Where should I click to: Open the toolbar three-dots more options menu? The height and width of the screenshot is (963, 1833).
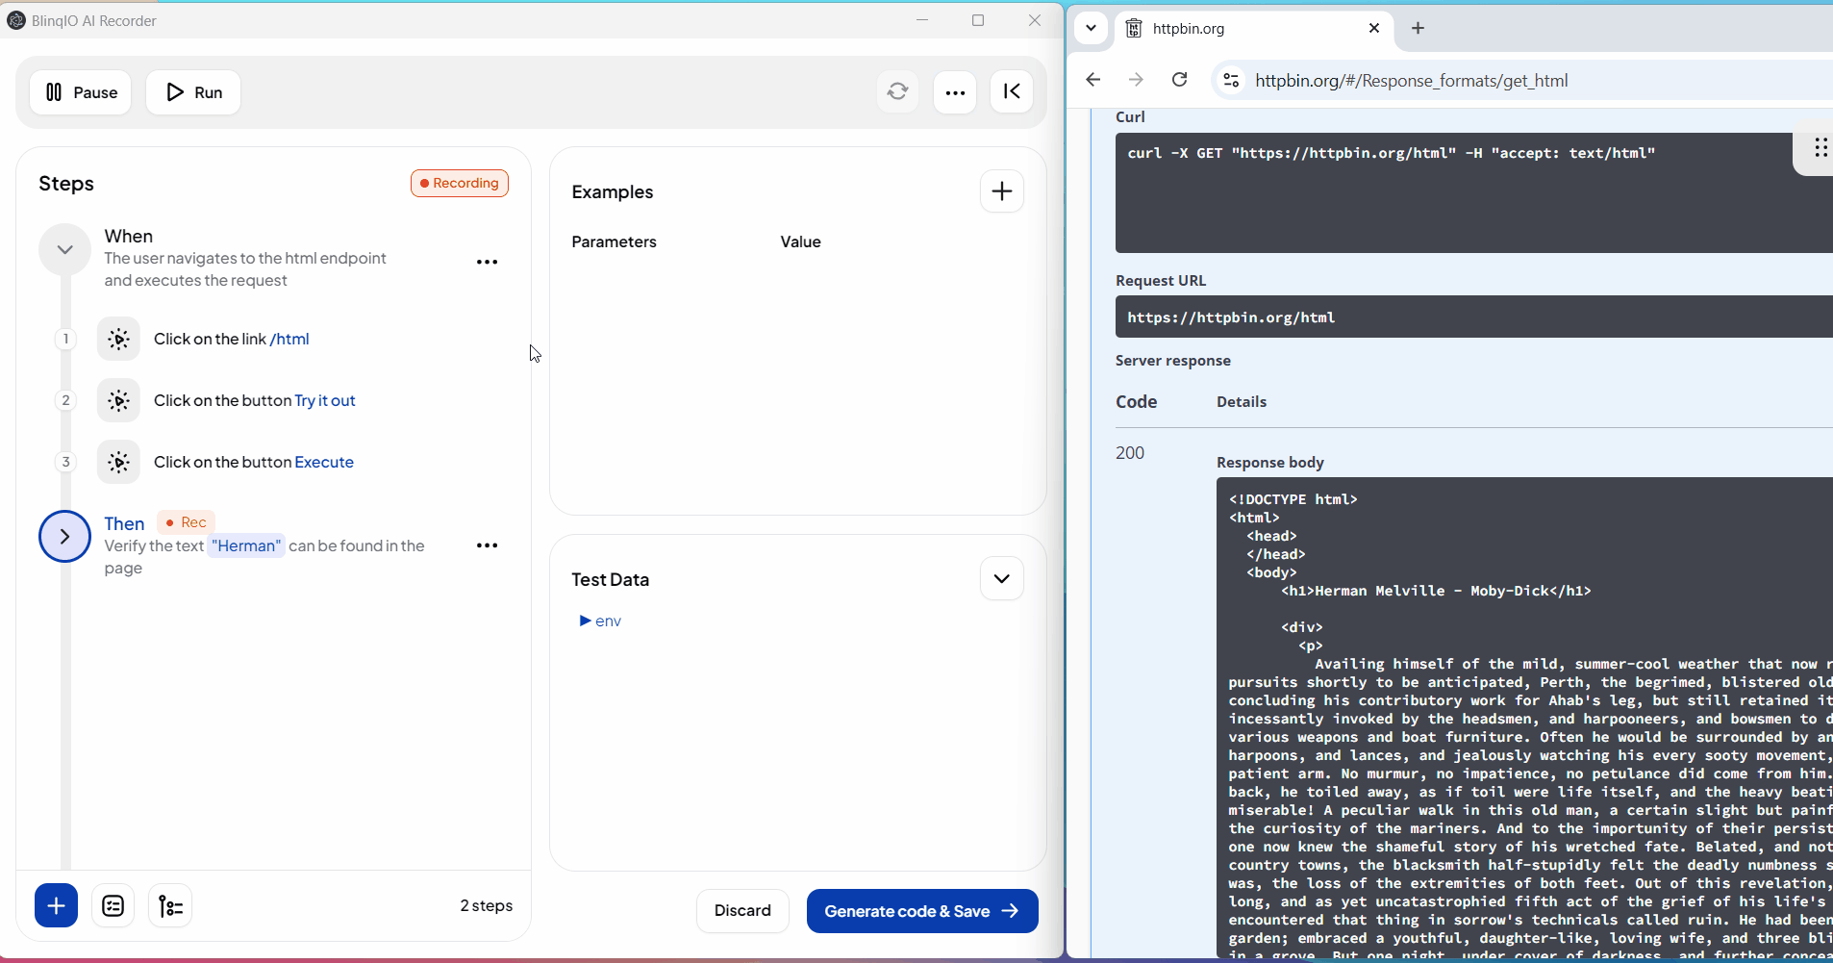click(x=955, y=92)
